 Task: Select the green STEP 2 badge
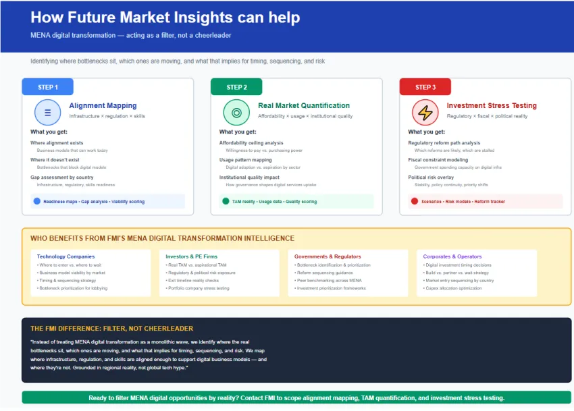pyautogui.click(x=236, y=87)
